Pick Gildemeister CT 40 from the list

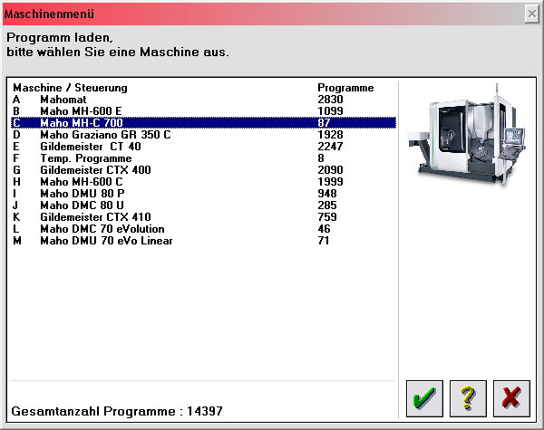point(90,147)
